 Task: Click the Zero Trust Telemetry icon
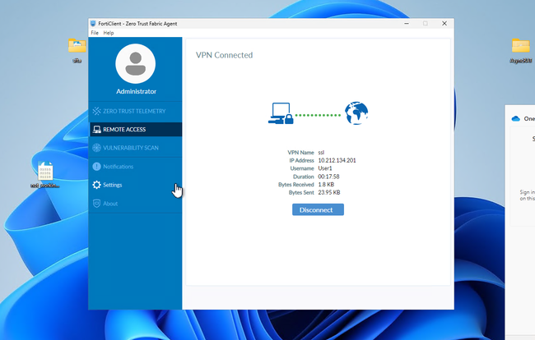point(96,111)
